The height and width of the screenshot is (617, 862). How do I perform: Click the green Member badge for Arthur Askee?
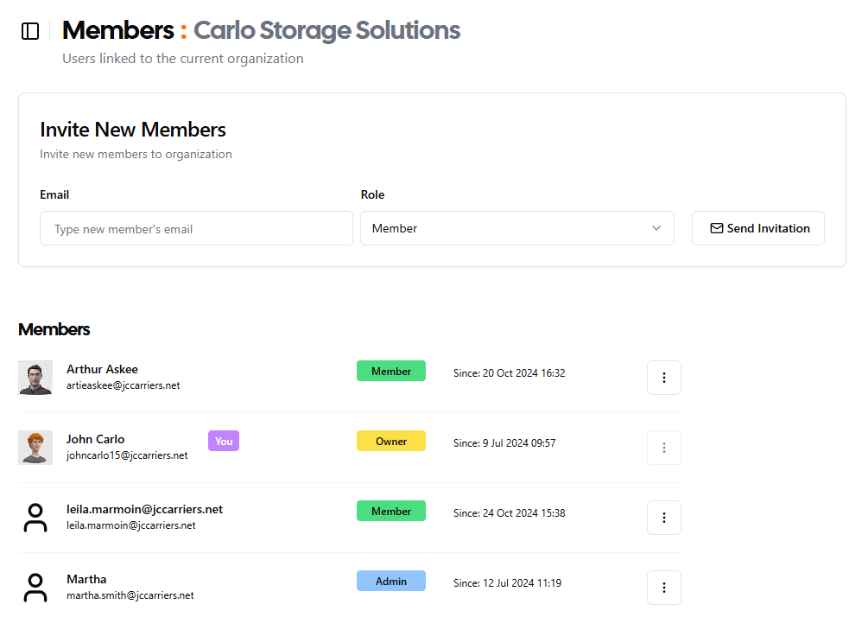(391, 372)
